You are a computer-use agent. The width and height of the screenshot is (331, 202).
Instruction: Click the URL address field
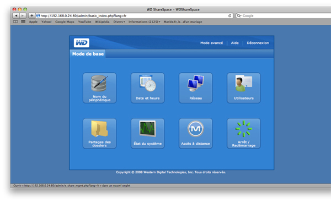(134, 15)
